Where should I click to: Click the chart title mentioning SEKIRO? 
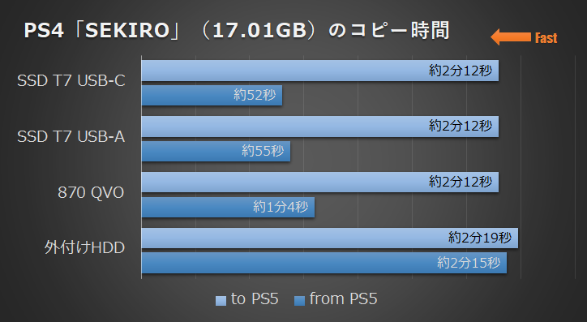237,31
